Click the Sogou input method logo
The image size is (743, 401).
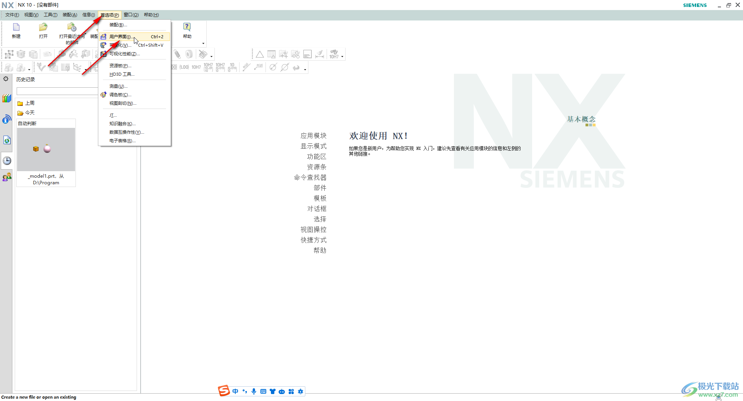point(224,391)
